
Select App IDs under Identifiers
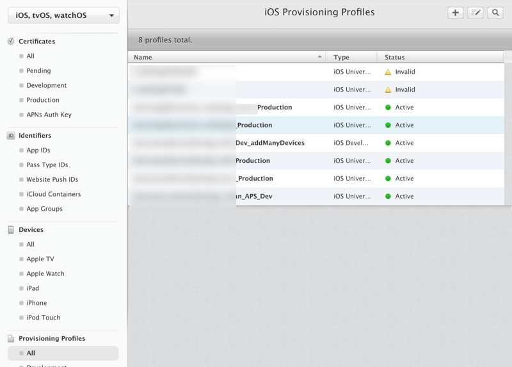pyautogui.click(x=38, y=151)
